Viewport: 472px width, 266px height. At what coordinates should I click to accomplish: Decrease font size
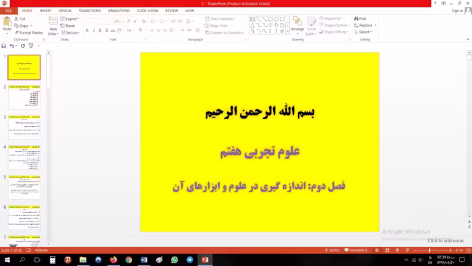[135, 21]
